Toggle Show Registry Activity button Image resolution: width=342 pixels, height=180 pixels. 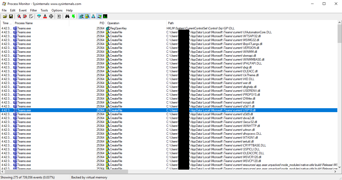tap(81, 16)
